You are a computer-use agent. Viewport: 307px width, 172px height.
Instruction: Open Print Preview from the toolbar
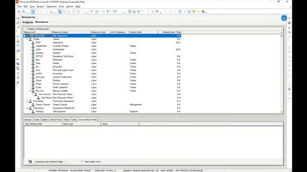24,11
